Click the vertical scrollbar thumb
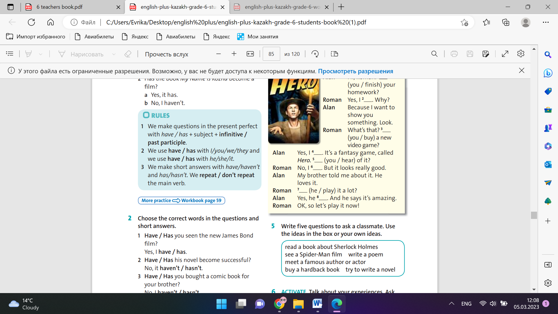The image size is (558, 314). pos(534,215)
